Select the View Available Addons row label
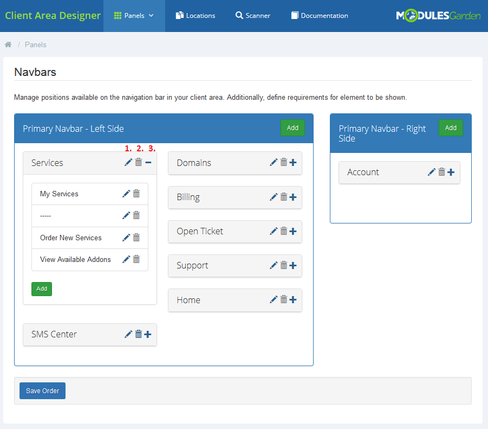Viewport: 488px width, 429px height. click(75, 260)
